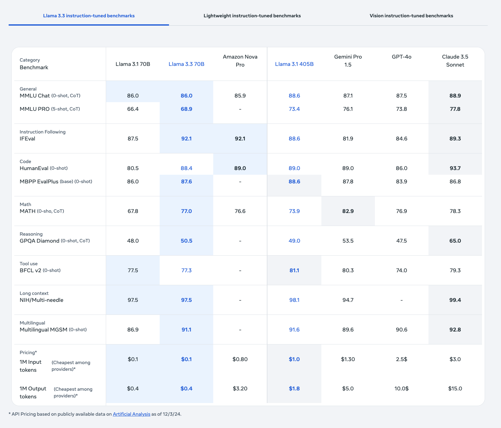This screenshot has height=428, width=501.
Task: Click GPT-4o output price 10.0$
Action: coord(402,388)
